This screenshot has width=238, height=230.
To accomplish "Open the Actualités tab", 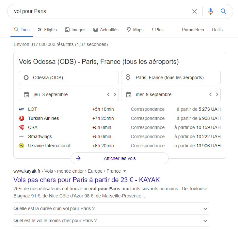I will coord(106,30).
